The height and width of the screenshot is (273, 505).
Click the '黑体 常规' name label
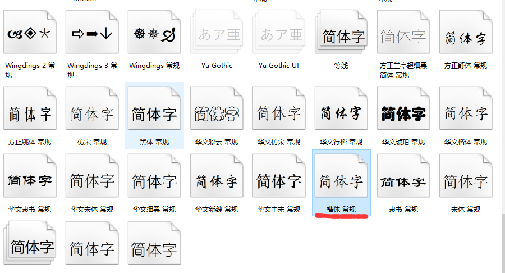pos(154,142)
